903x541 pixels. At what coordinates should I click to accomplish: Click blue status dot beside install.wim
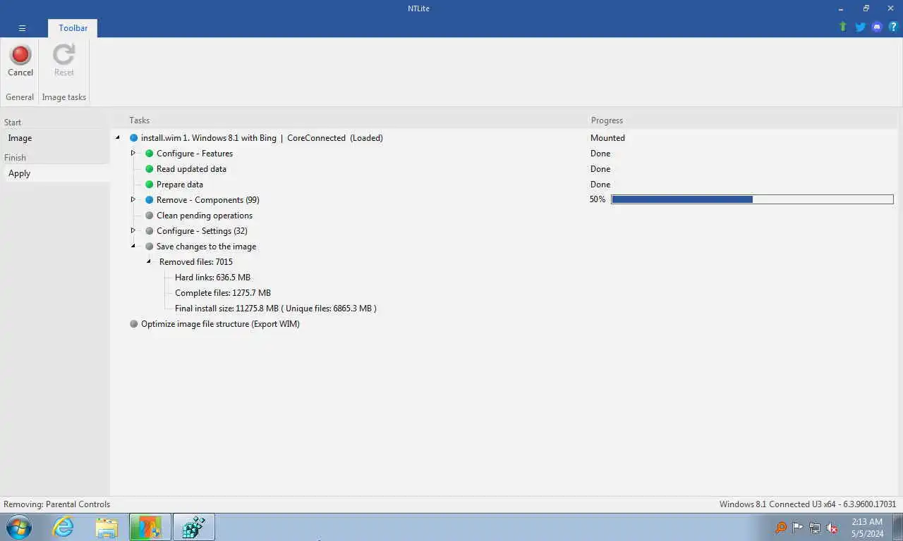133,138
